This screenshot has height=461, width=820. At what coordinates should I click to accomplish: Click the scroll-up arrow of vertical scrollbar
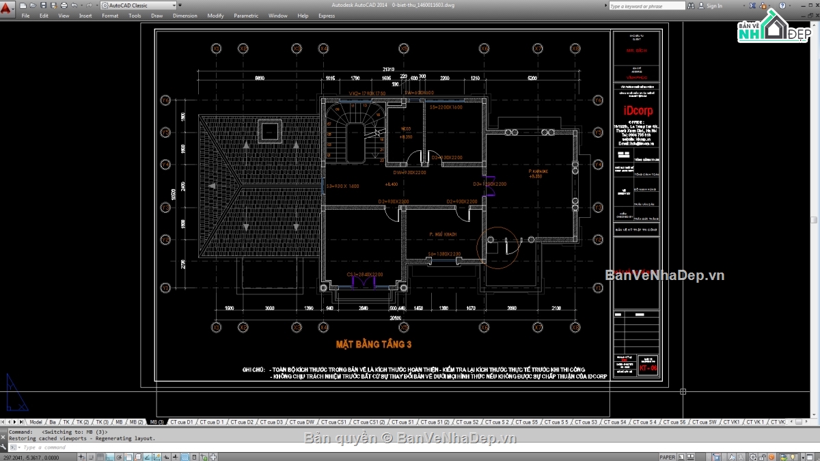[x=814, y=25]
